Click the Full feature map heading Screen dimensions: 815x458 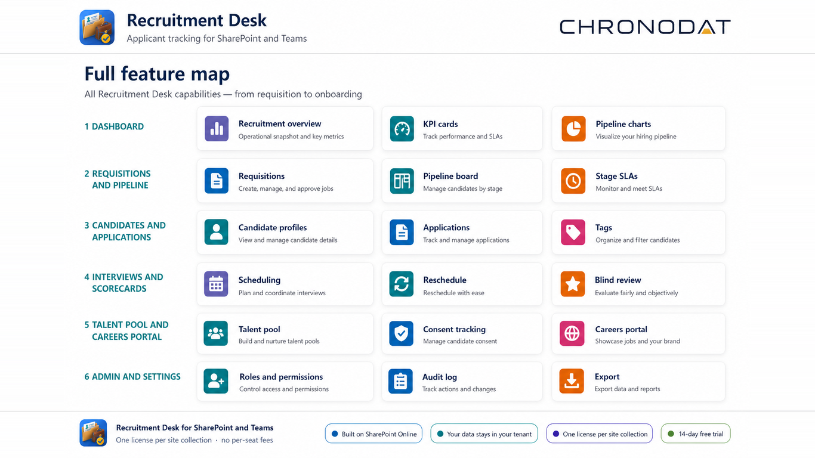(157, 74)
